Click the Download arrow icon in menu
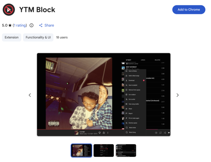Viewport: 211px width, 162px height. [127, 80]
